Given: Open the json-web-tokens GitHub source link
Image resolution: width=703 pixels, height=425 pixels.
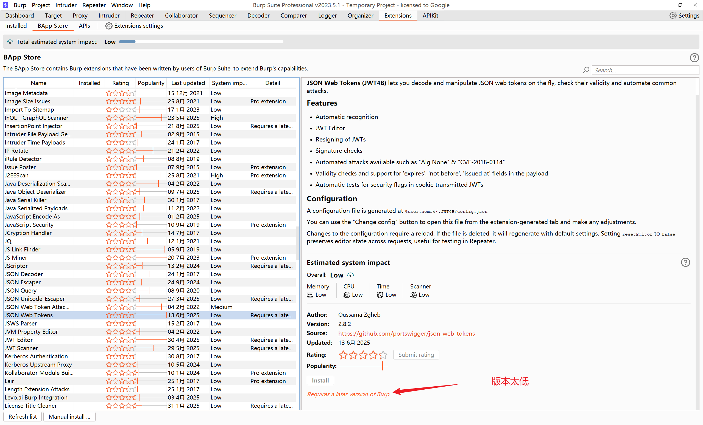Looking at the screenshot, I should click(406, 333).
